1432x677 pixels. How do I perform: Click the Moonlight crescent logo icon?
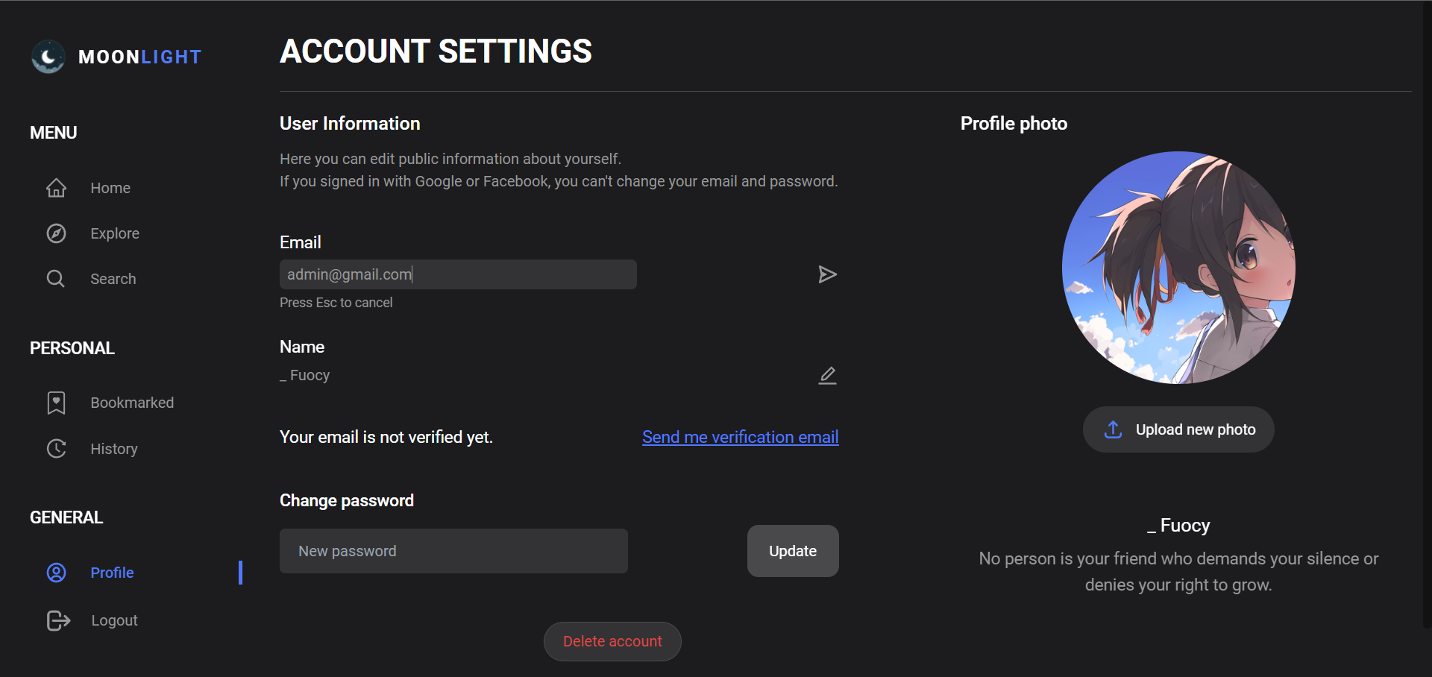48,57
